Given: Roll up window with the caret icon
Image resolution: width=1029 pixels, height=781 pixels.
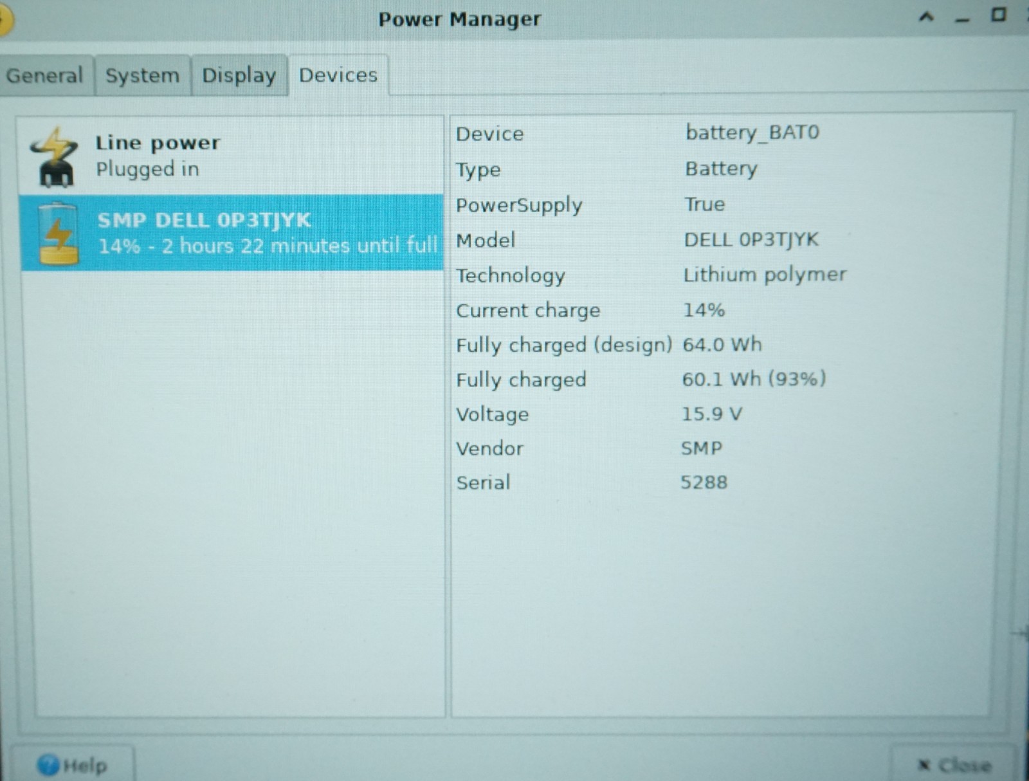Looking at the screenshot, I should 926,17.
